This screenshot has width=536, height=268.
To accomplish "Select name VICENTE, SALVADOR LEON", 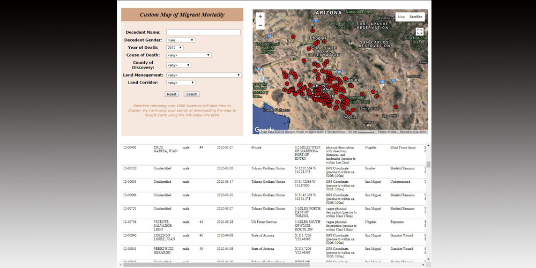I will (x=163, y=225).
